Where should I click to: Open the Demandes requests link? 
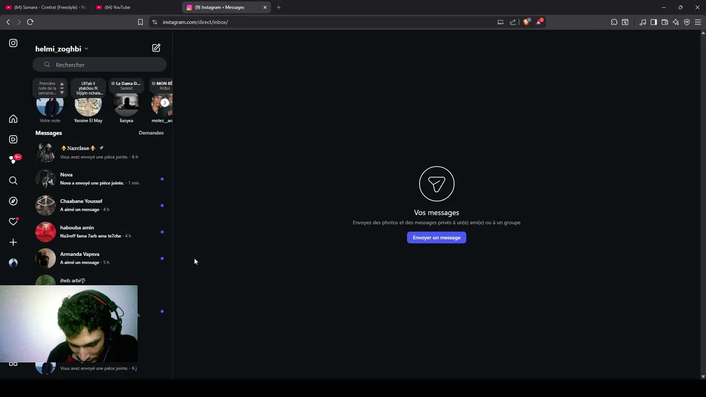pyautogui.click(x=151, y=133)
